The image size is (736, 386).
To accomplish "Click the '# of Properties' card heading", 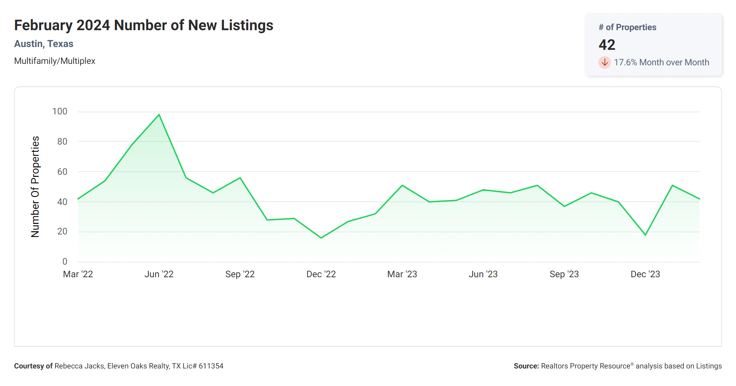I will tap(627, 27).
